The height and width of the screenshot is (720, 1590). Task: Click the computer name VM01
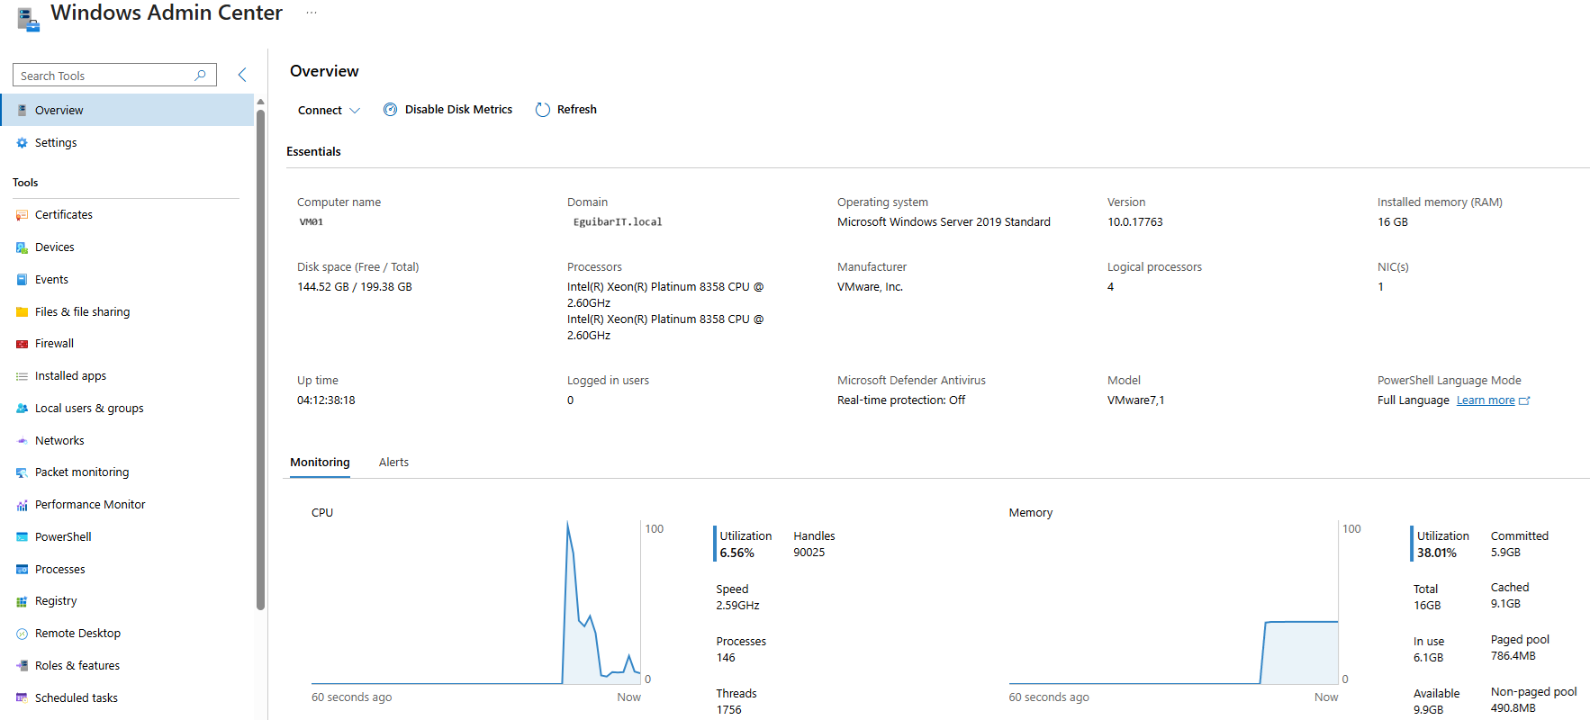312,222
